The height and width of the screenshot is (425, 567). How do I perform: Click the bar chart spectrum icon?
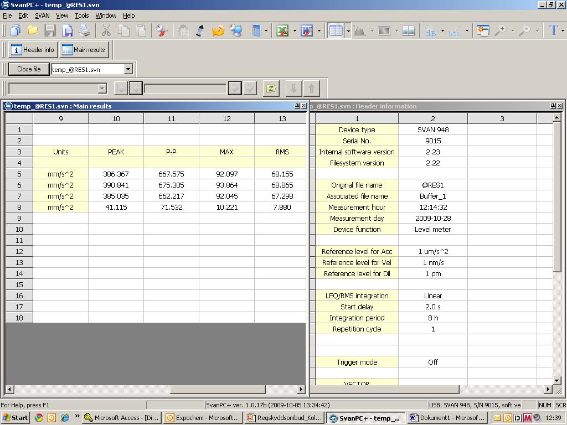point(359,31)
